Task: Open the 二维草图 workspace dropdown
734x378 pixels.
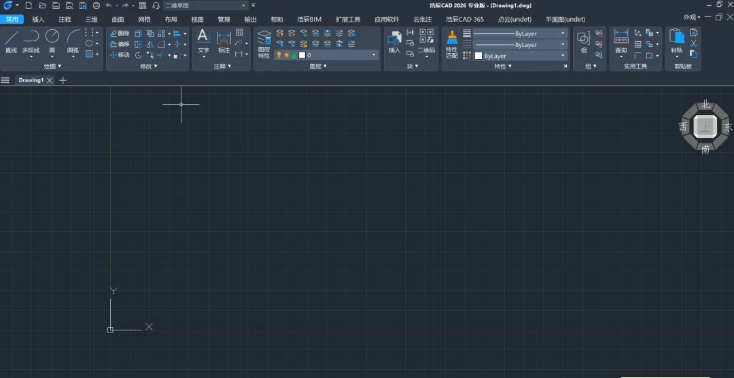Action: [205, 5]
